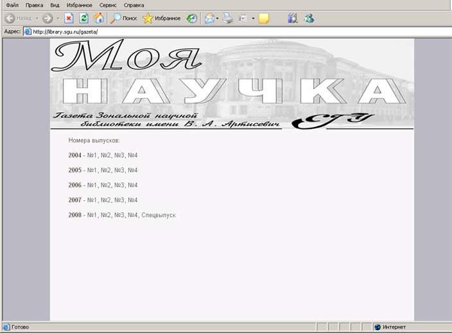This screenshot has width=452, height=333.
Task: Open the Файл menu
Action: pos(12,5)
